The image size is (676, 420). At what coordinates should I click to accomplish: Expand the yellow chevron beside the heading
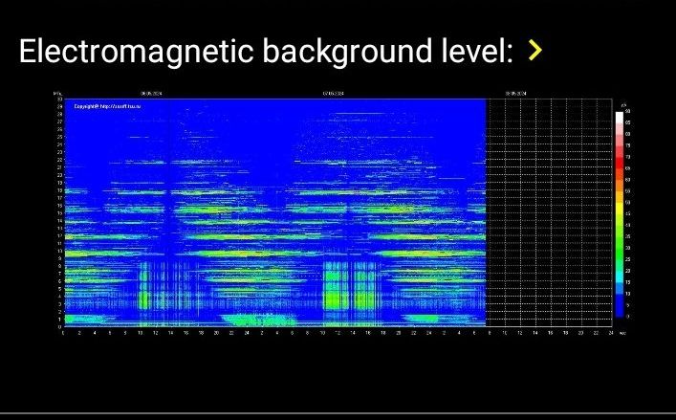click(535, 50)
